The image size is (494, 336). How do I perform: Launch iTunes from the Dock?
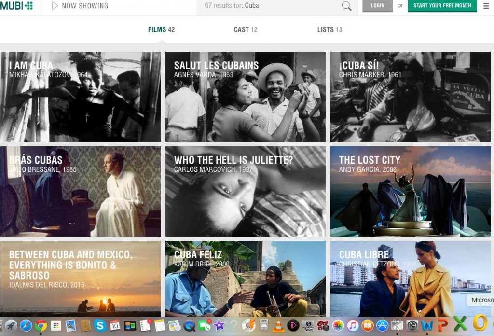tap(353, 325)
